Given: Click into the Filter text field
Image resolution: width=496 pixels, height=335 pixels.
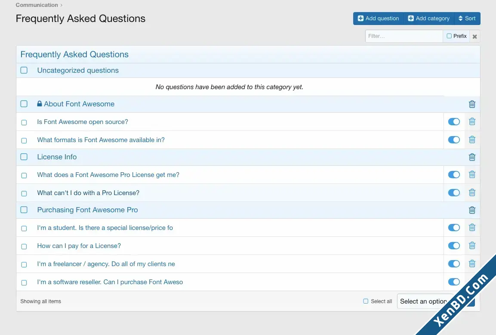Looking at the screenshot, I should pos(404,36).
